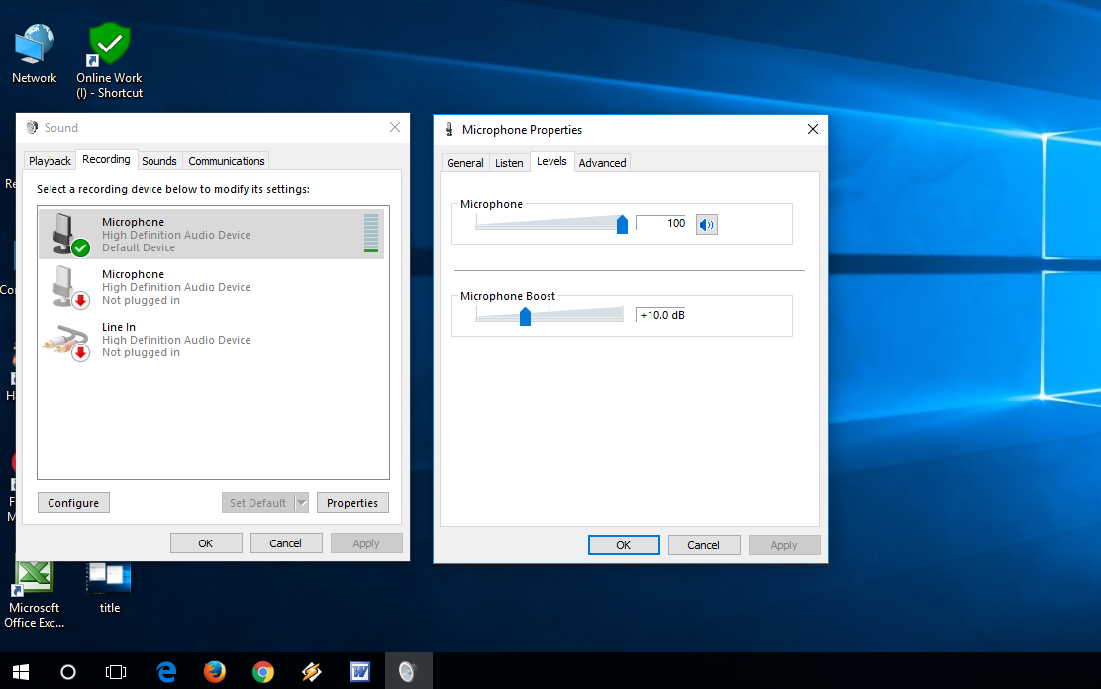Switch to the Advanced tab
Screen dimensions: 1101x689
pyautogui.click(x=601, y=162)
